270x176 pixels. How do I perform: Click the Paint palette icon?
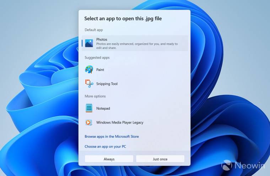(x=89, y=70)
